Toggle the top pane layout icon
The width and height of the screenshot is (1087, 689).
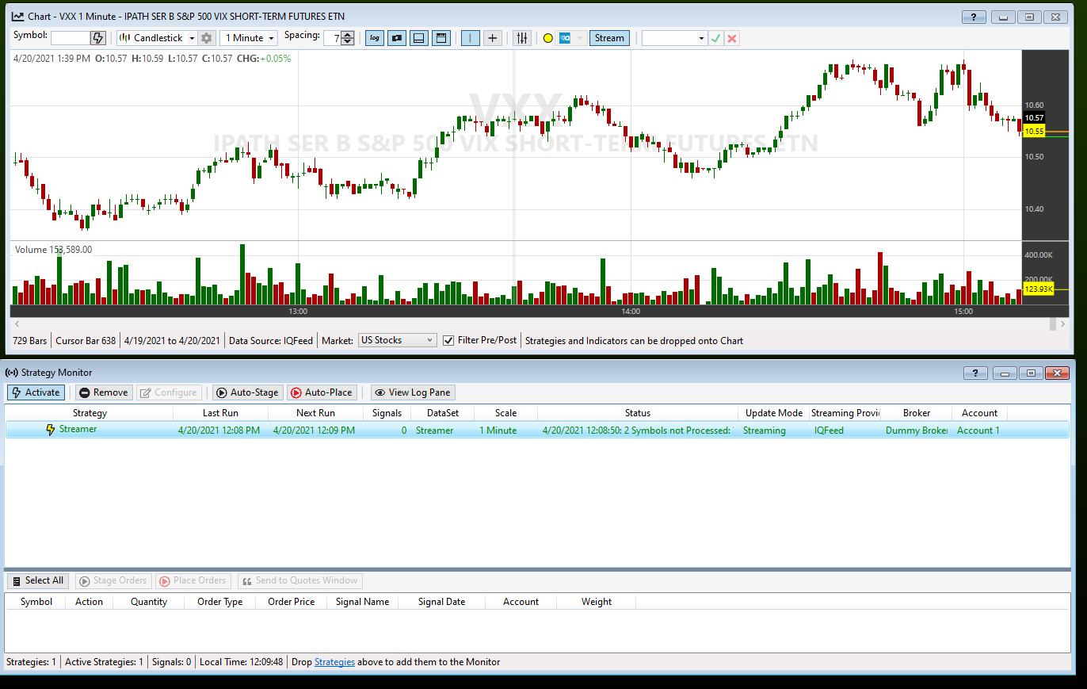pos(441,38)
